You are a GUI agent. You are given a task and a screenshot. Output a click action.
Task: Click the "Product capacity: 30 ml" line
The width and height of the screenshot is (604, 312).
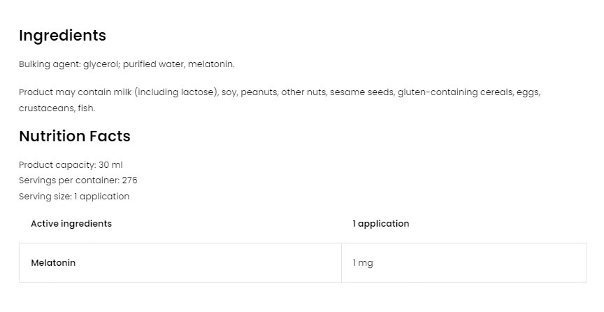coord(71,164)
